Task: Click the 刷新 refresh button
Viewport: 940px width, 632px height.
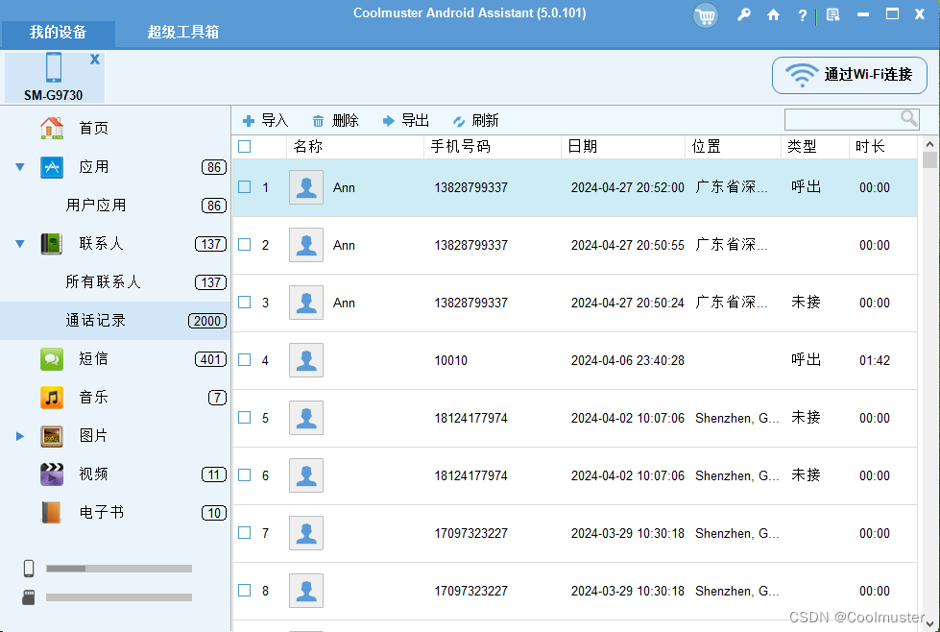Action: coord(476,120)
